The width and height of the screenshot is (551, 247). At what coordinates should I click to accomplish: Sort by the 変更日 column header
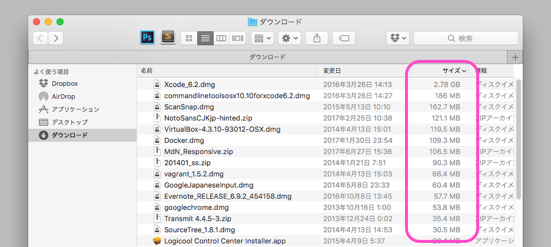point(364,71)
